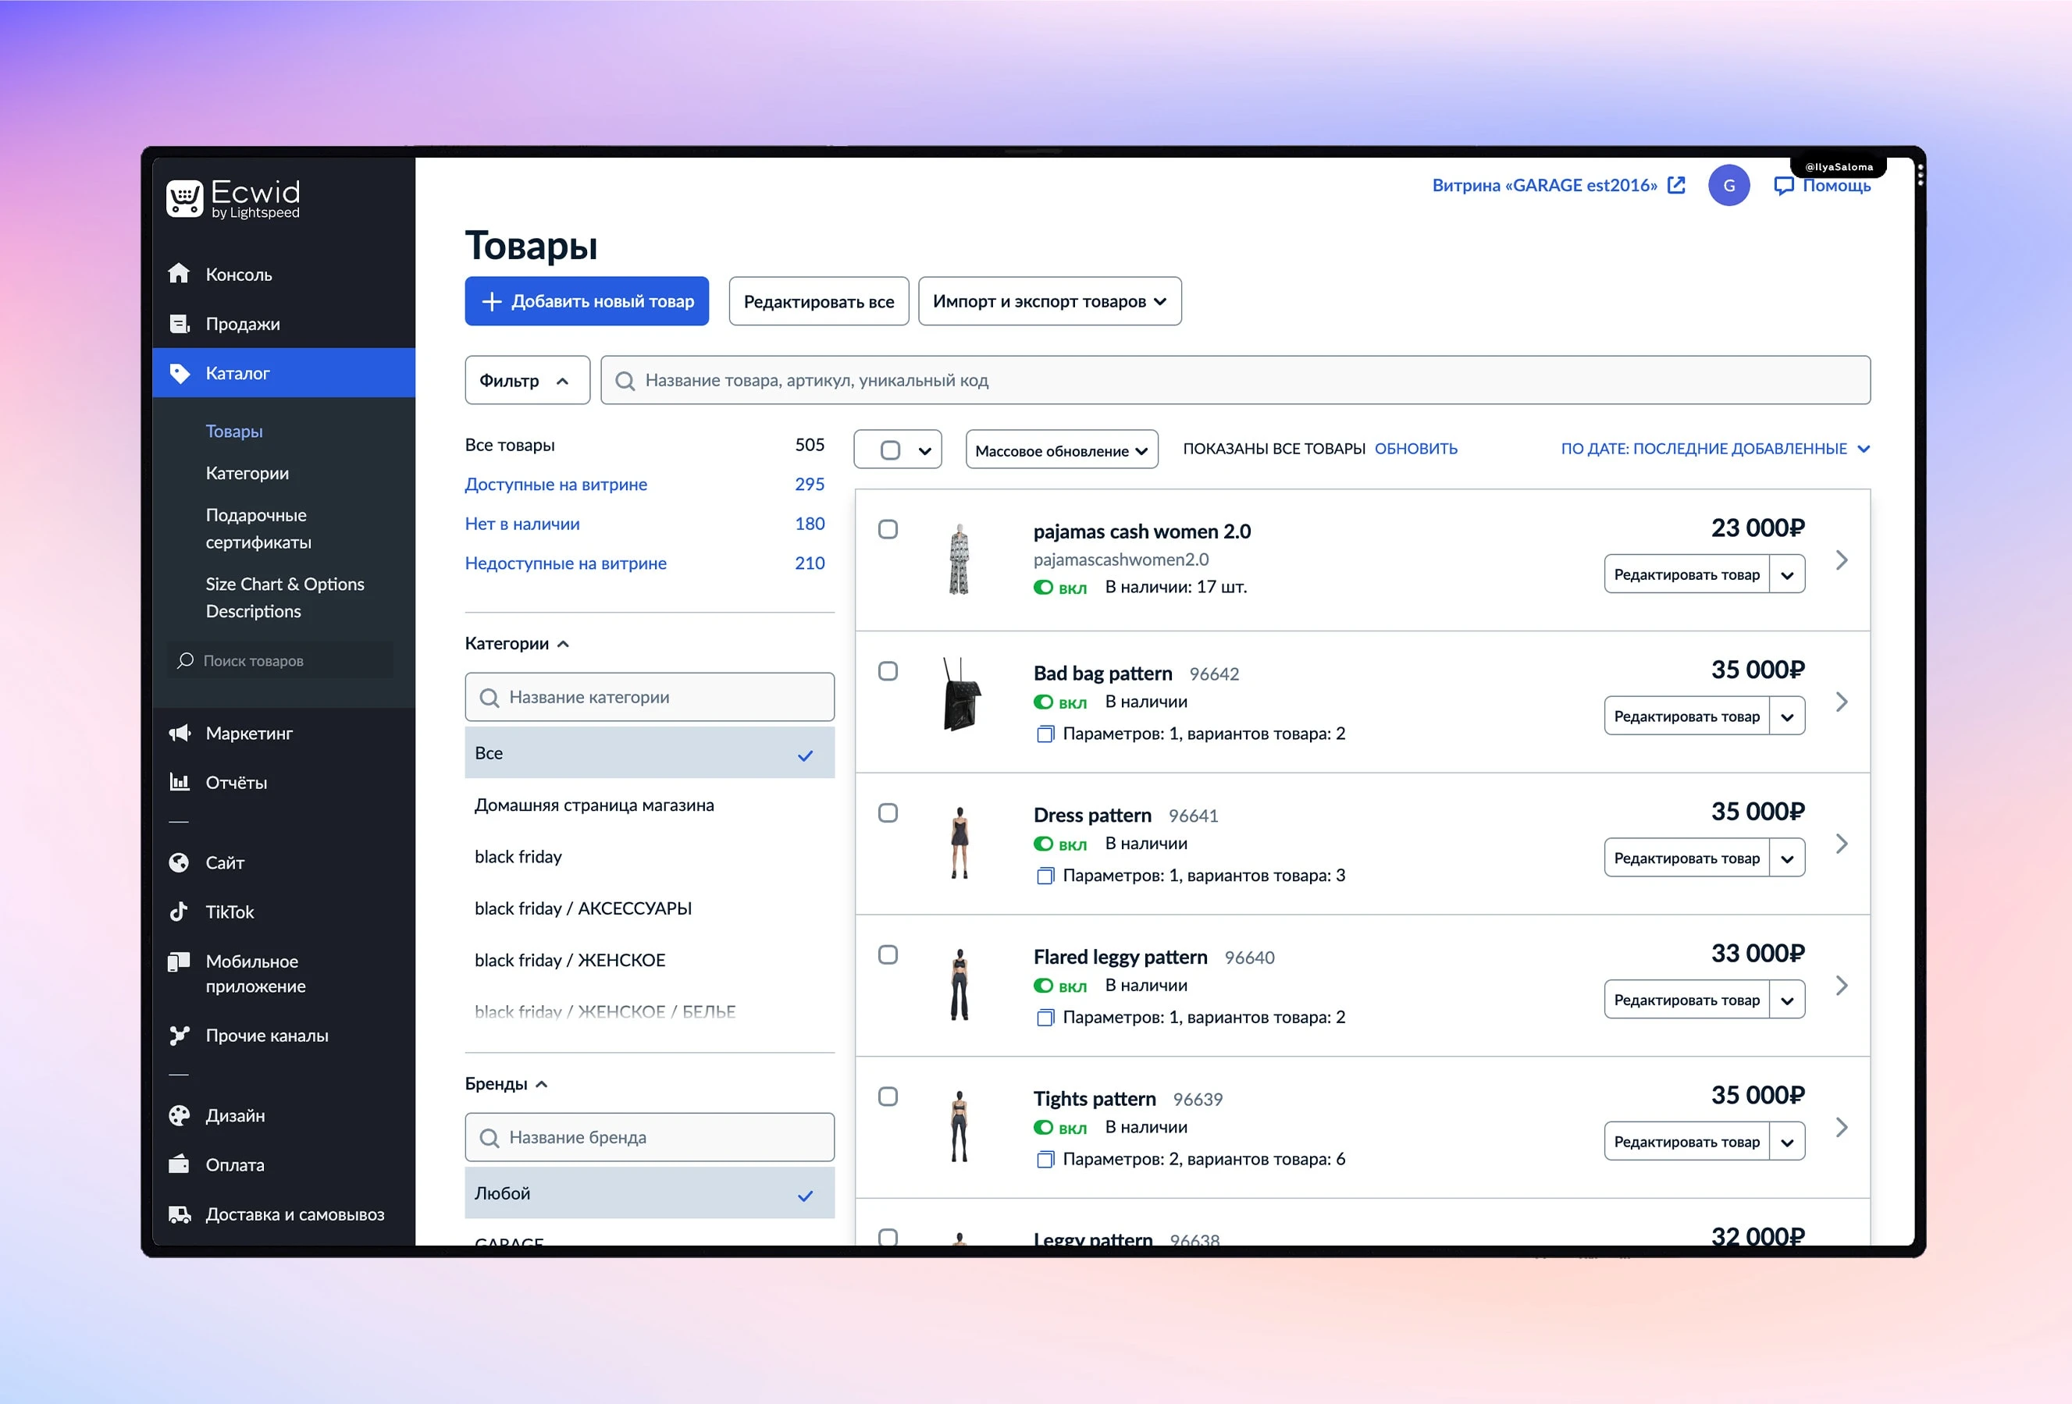This screenshot has height=1404, width=2072.
Task: Open the Товары menu item
Action: 233,431
